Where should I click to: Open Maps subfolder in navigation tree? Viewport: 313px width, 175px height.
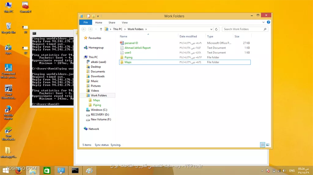coord(96,100)
